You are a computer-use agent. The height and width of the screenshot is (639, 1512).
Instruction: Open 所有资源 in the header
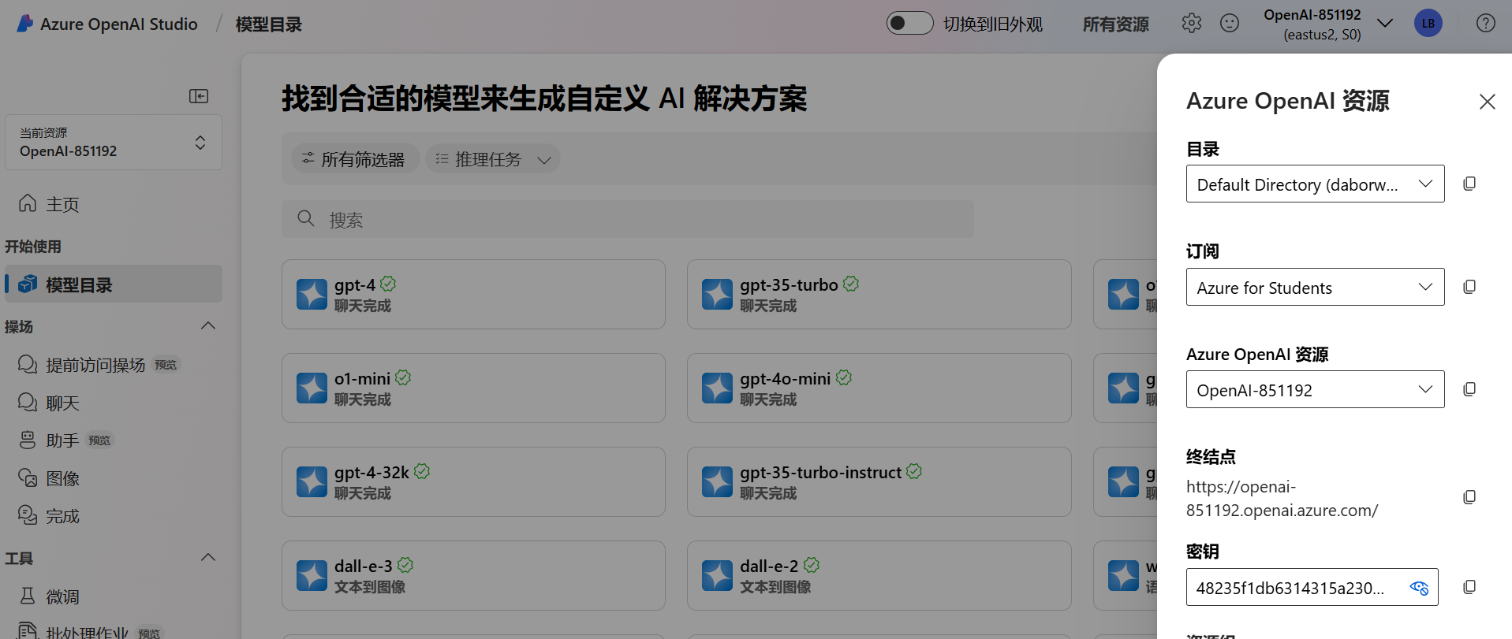coord(1115,24)
